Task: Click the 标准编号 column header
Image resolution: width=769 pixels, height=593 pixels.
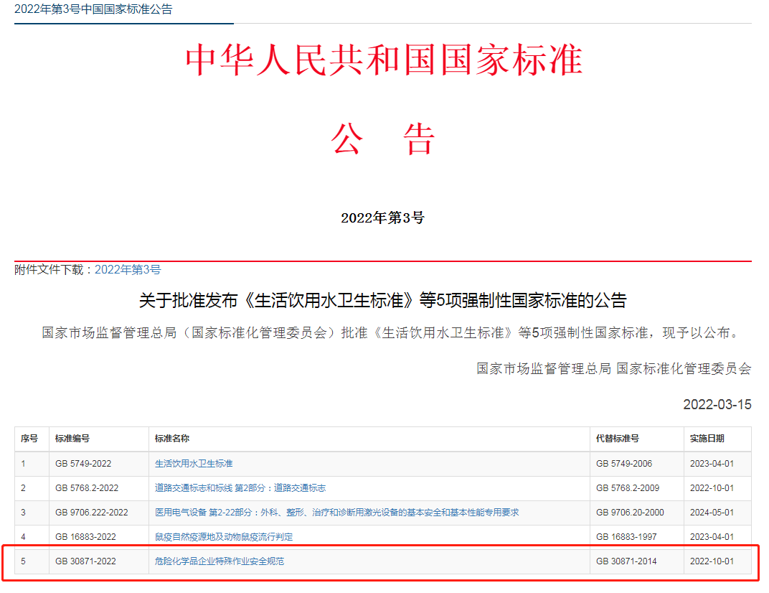Action: [x=72, y=439]
